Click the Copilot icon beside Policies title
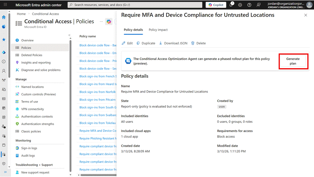 [109, 22]
